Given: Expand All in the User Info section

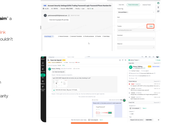Looking at the screenshot, I should point(157,63).
